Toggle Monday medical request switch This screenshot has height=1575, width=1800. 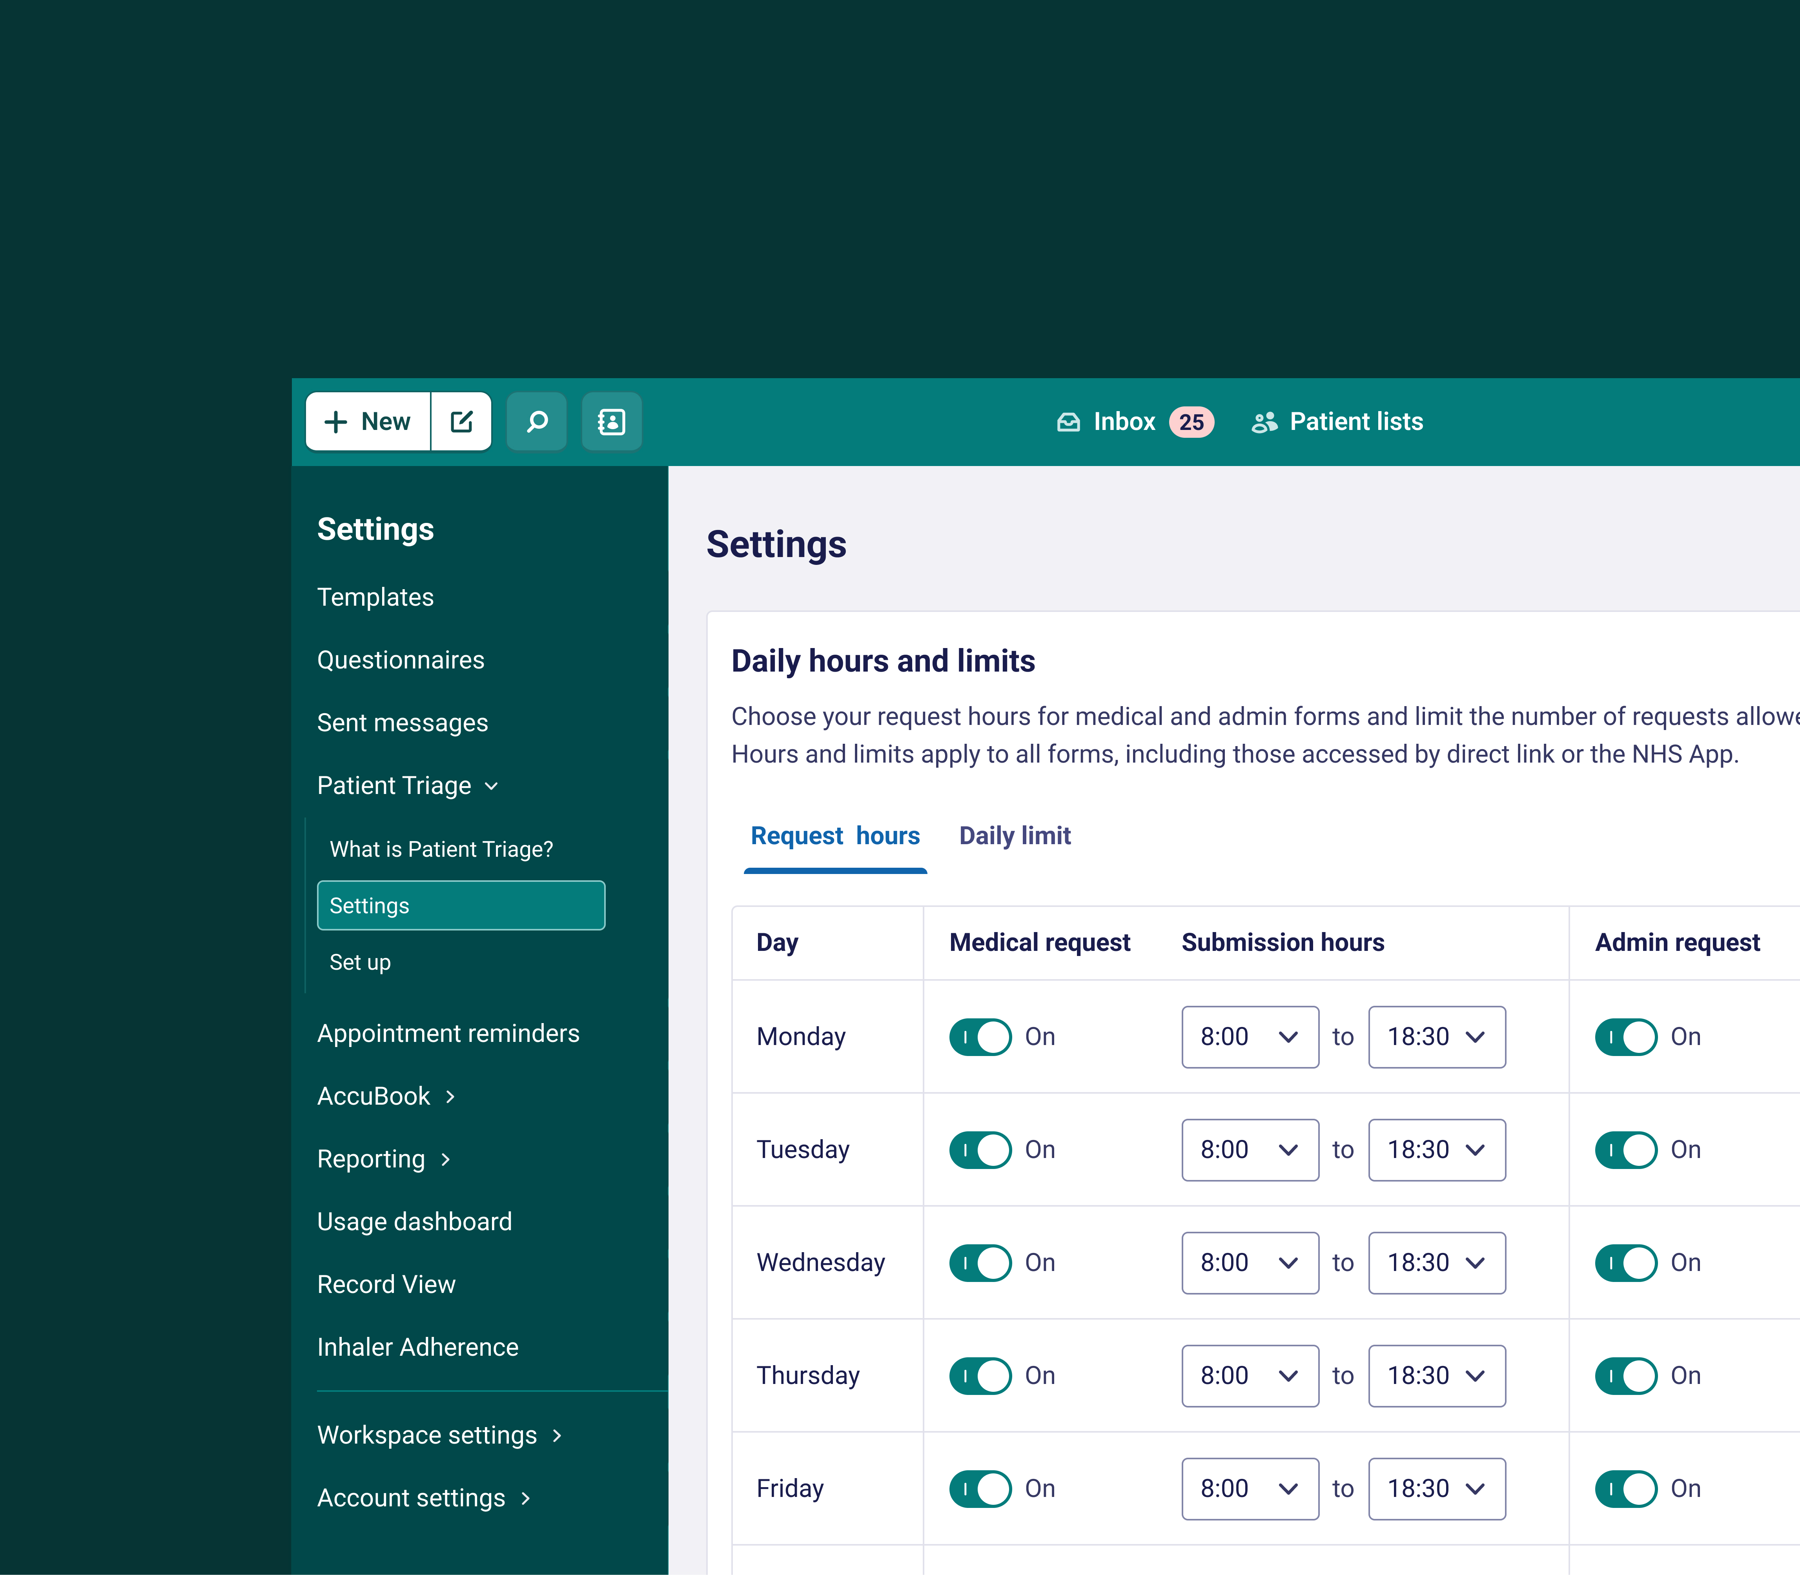[980, 1037]
